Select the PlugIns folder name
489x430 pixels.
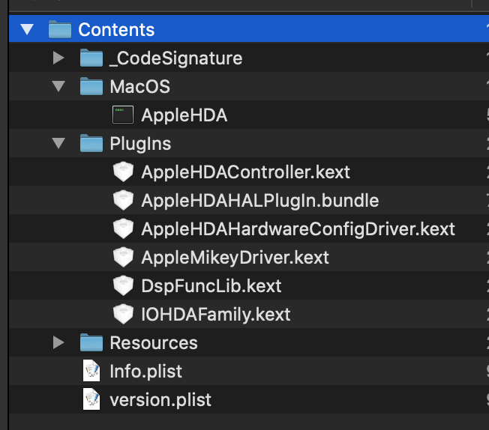coord(140,144)
